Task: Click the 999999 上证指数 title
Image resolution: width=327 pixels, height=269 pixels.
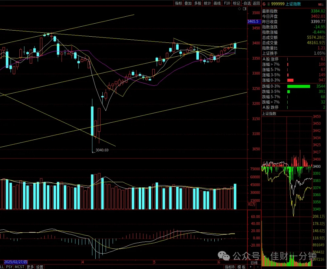Action: [286, 4]
